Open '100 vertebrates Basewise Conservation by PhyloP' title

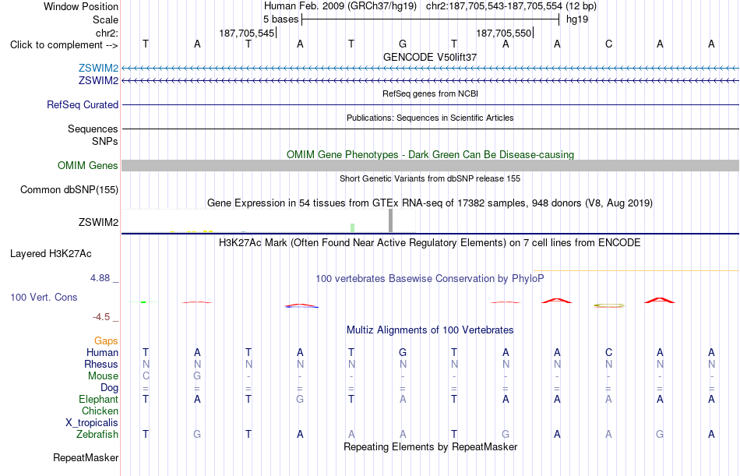coord(430,279)
